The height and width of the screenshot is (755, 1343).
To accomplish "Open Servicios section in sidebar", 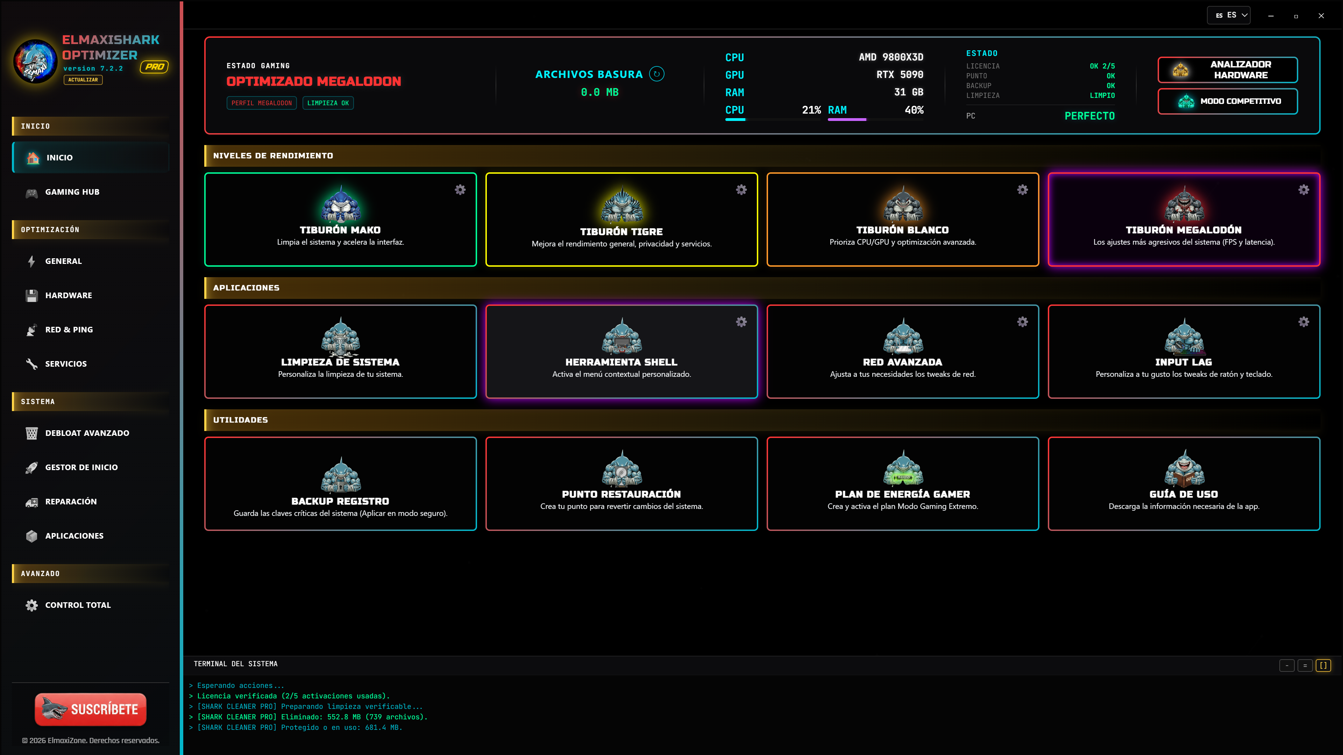I will click(x=91, y=364).
